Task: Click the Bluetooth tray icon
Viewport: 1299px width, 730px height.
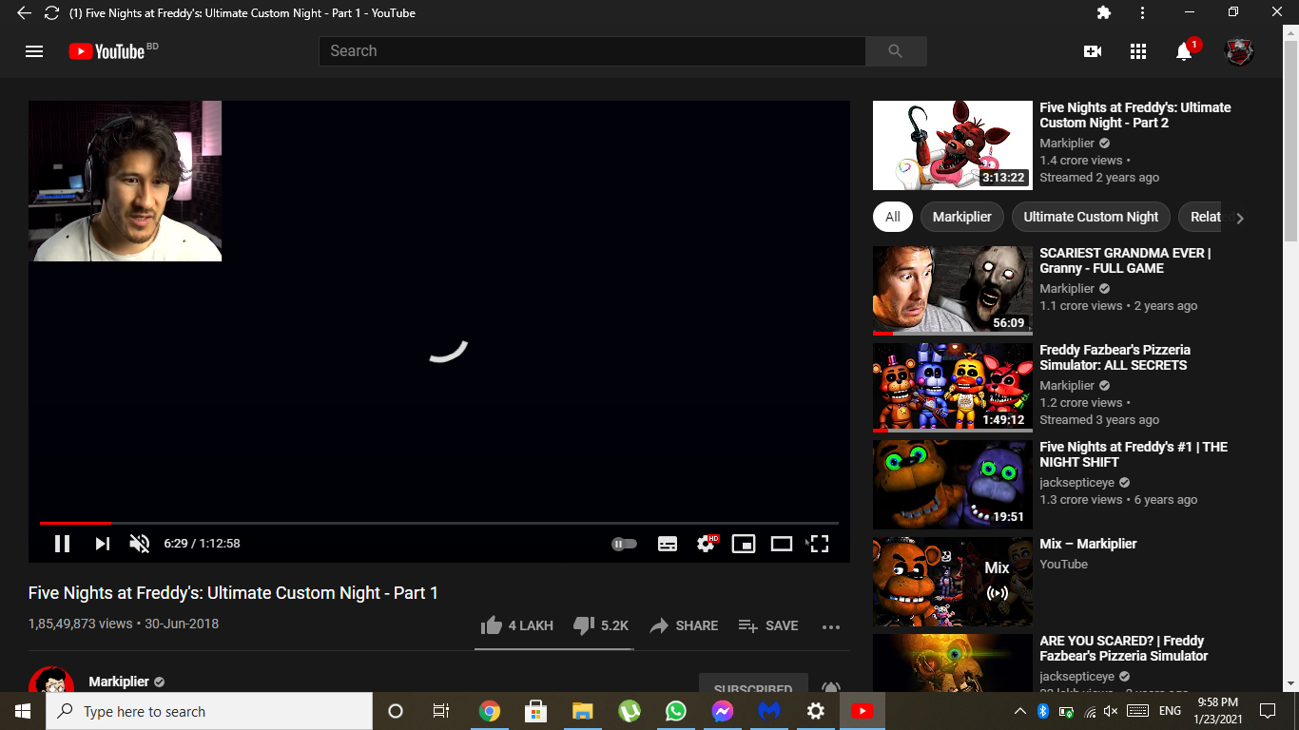Action: [1042, 711]
